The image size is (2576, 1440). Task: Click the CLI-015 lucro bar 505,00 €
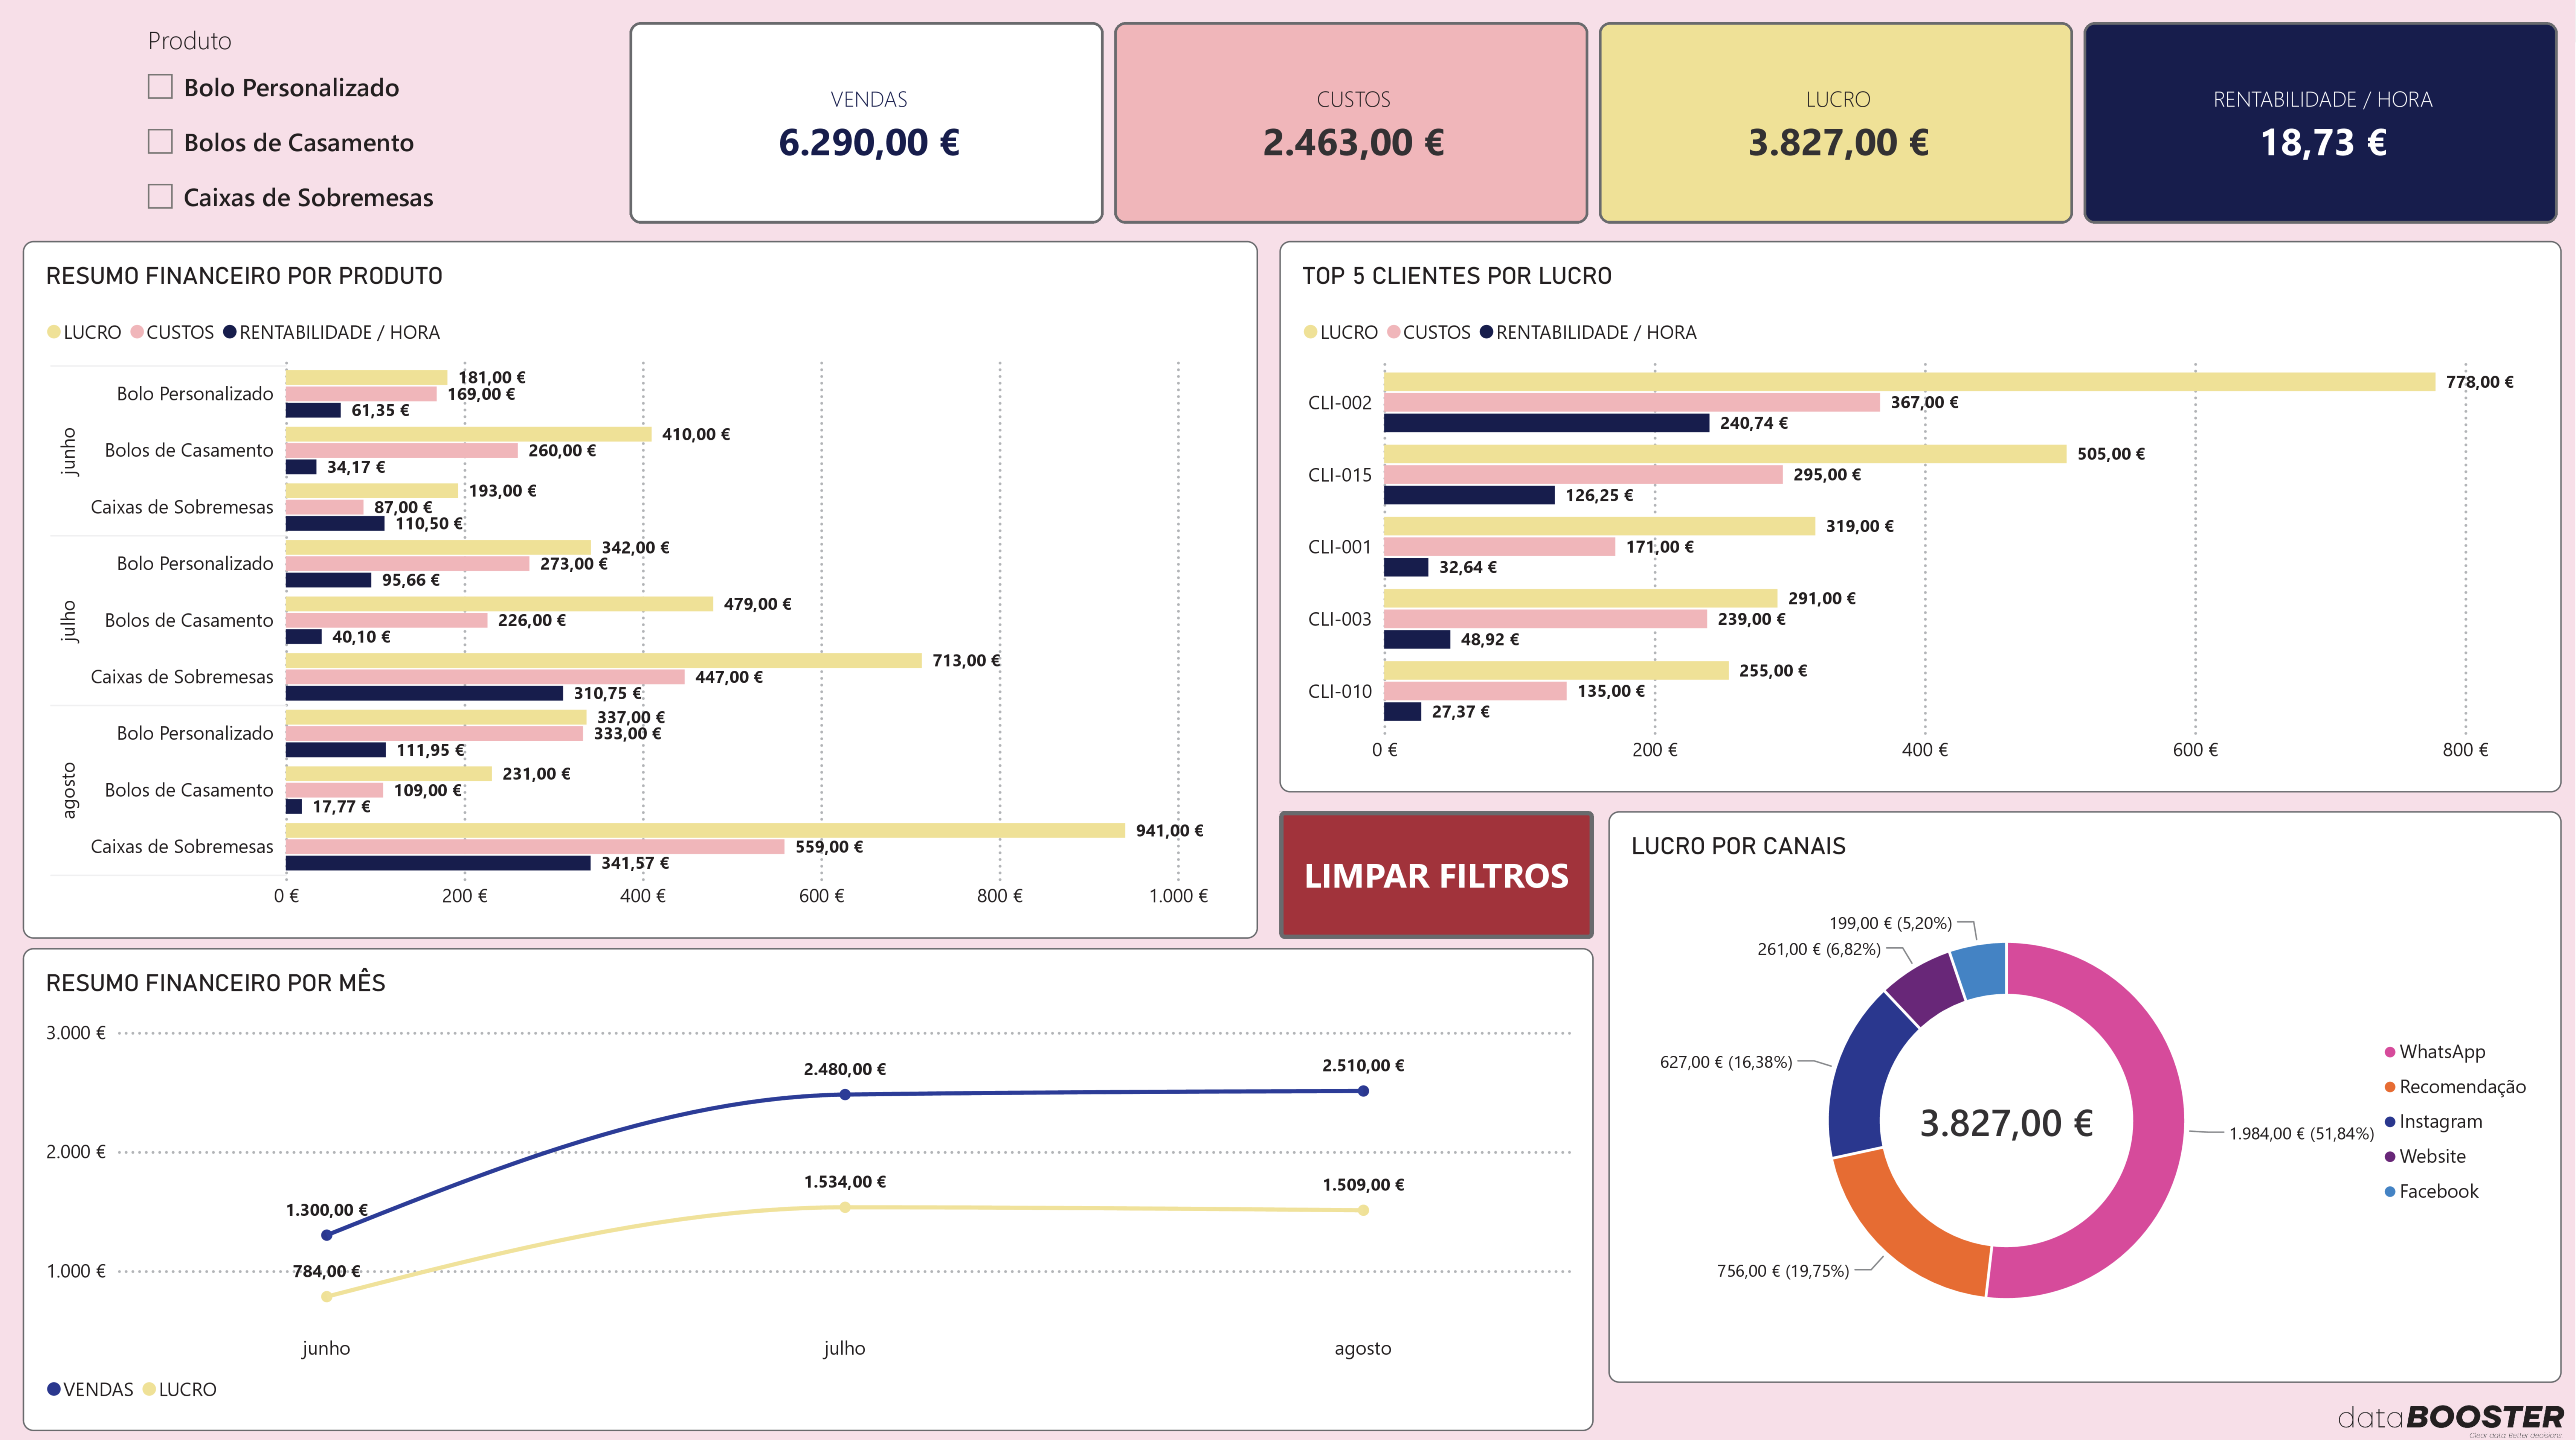[1725, 454]
